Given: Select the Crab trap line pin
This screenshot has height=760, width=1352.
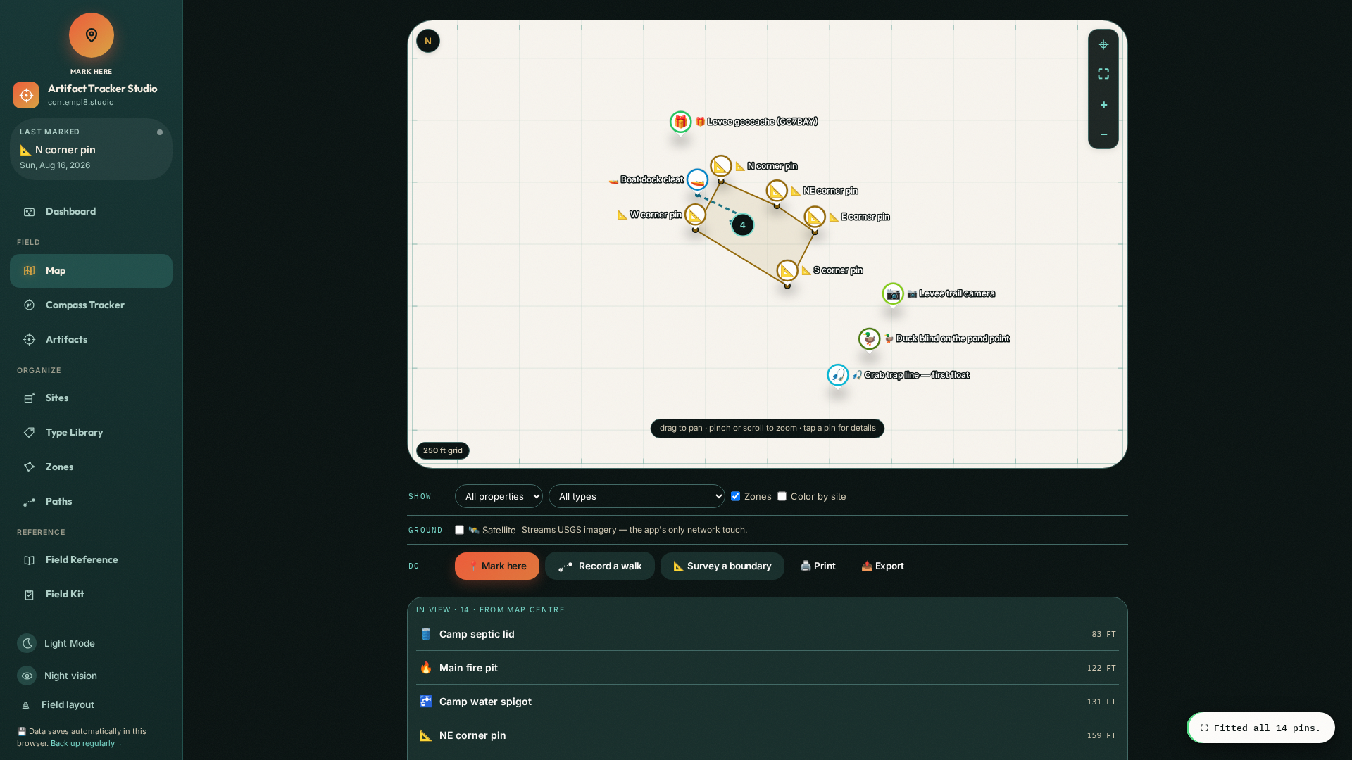Looking at the screenshot, I should click(x=837, y=375).
